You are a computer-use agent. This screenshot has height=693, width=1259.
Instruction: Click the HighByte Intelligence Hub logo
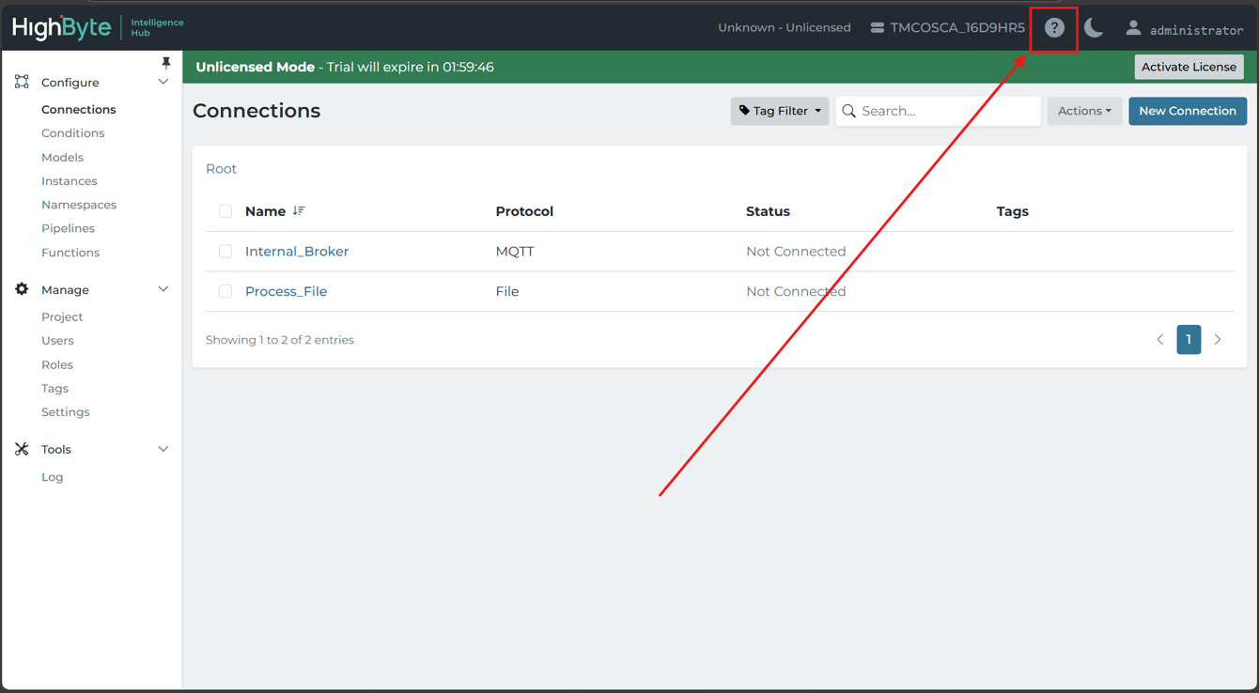click(x=98, y=27)
